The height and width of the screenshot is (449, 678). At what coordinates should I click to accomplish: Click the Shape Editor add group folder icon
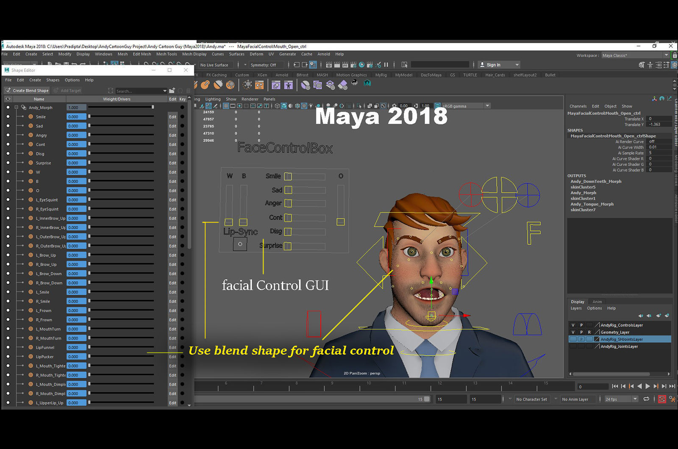tap(172, 90)
